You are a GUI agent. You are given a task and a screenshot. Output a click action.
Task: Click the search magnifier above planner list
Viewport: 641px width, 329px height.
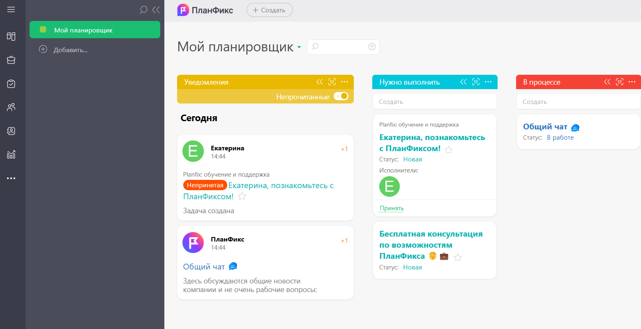(143, 10)
